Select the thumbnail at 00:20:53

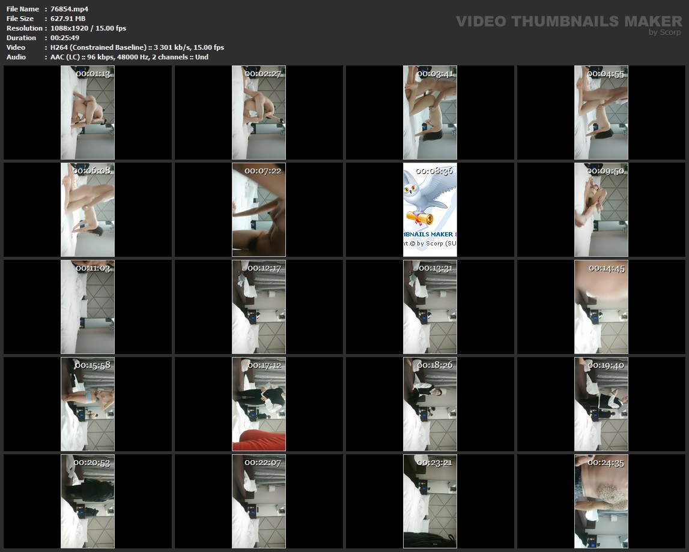[x=88, y=501]
